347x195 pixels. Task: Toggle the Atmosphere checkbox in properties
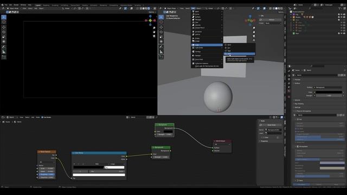(x=298, y=146)
